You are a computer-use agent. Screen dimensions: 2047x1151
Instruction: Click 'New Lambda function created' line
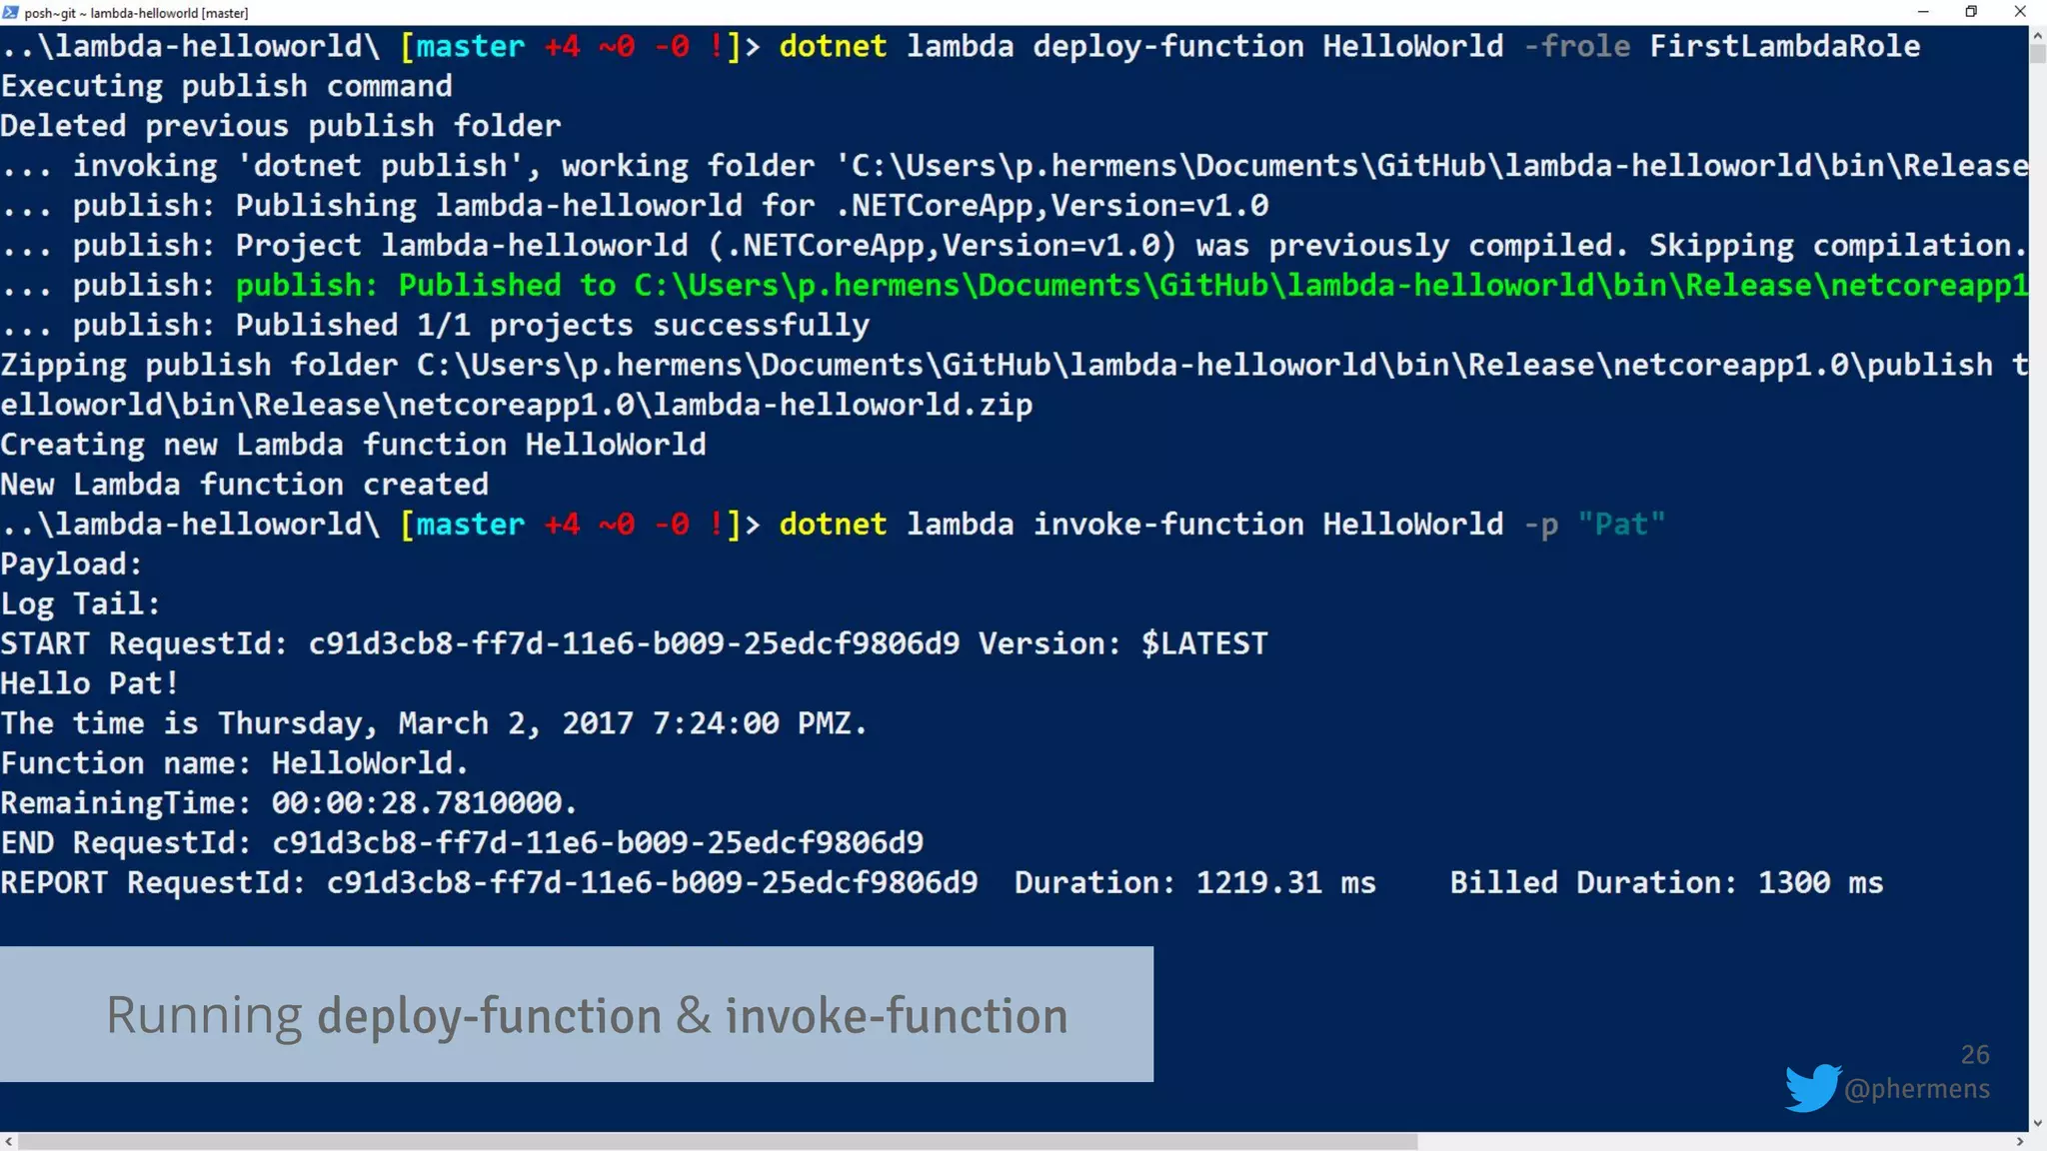pos(245,485)
